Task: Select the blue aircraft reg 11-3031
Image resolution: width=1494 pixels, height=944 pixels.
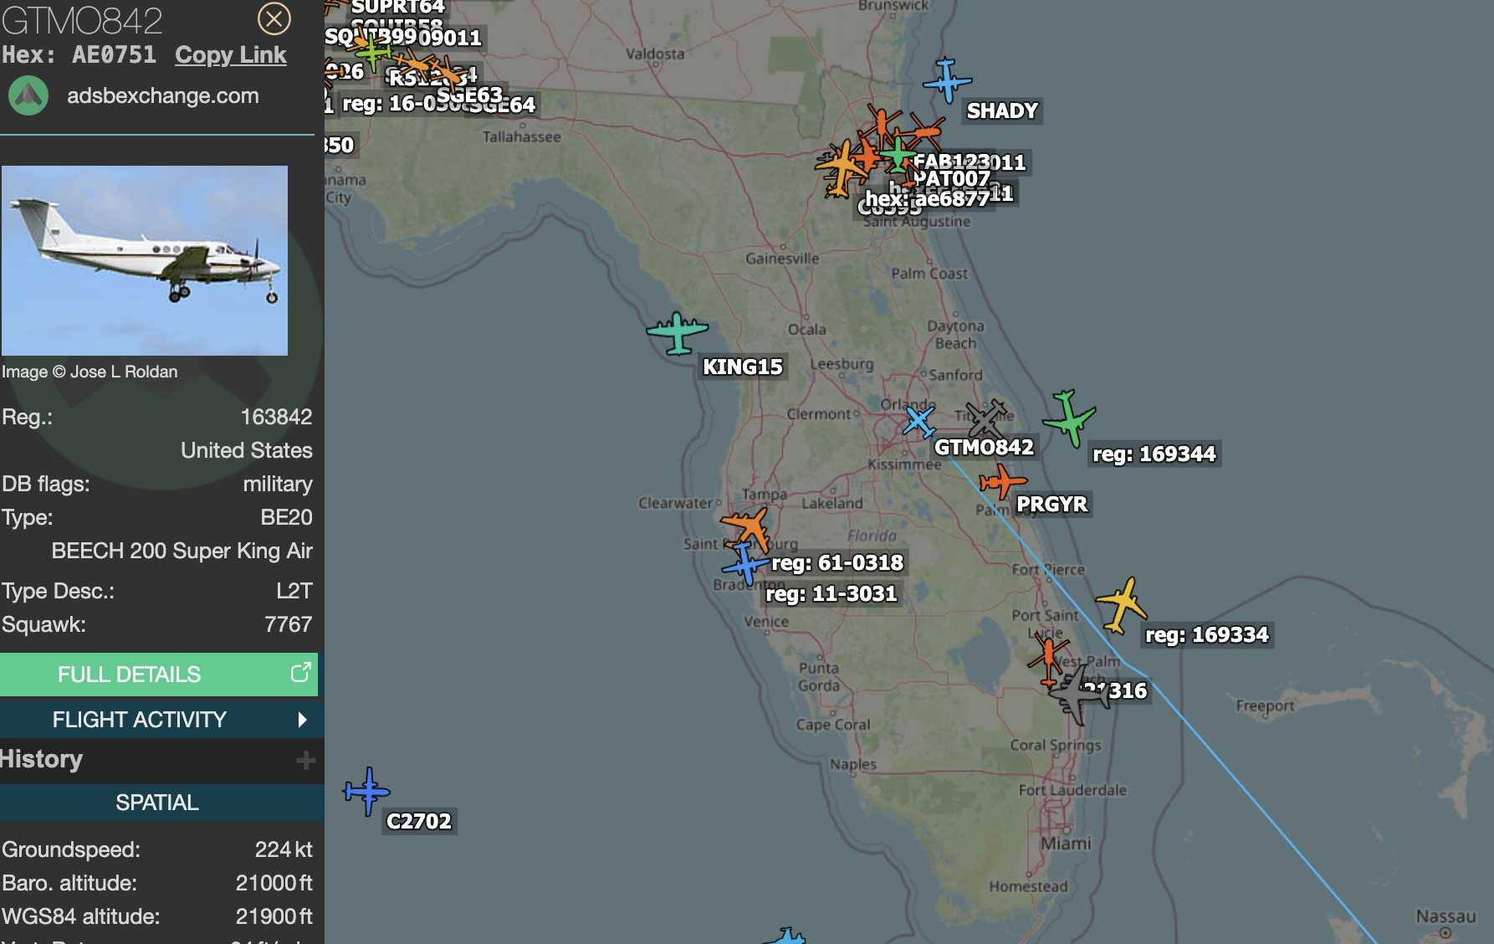Action: pyautogui.click(x=743, y=563)
